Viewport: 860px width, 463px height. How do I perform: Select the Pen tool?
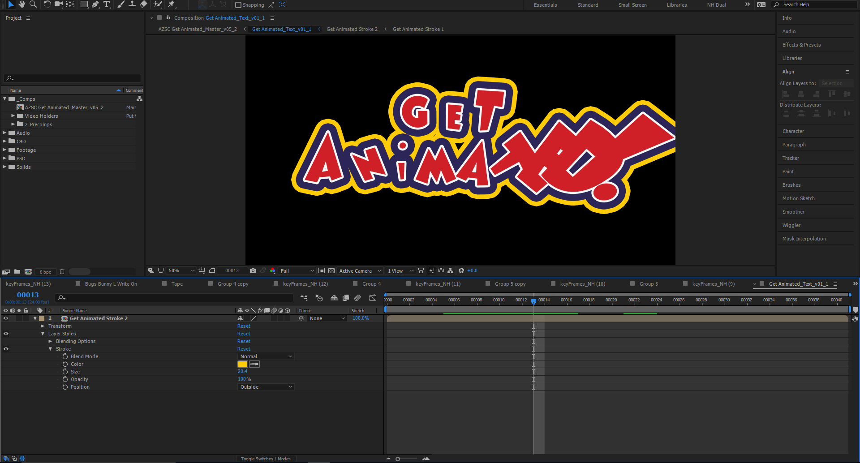pyautogui.click(x=95, y=4)
